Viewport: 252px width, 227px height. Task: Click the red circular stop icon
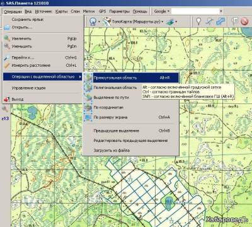click(x=244, y=21)
